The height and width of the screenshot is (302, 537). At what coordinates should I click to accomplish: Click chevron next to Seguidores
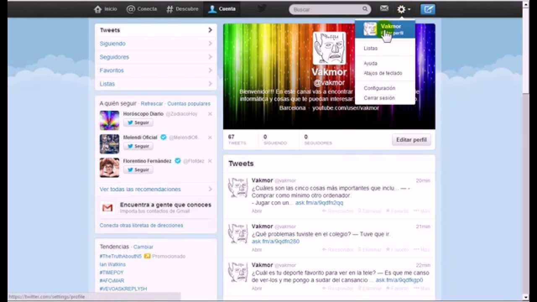point(210,57)
